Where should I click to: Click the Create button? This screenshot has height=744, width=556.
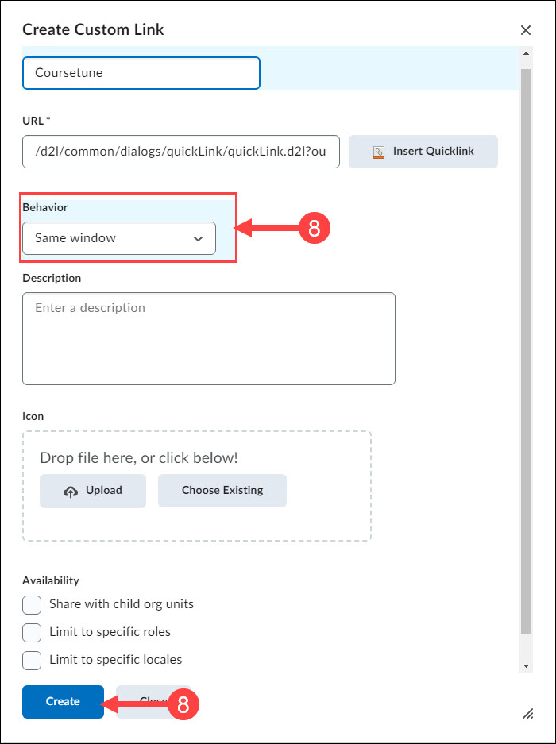[64, 701]
